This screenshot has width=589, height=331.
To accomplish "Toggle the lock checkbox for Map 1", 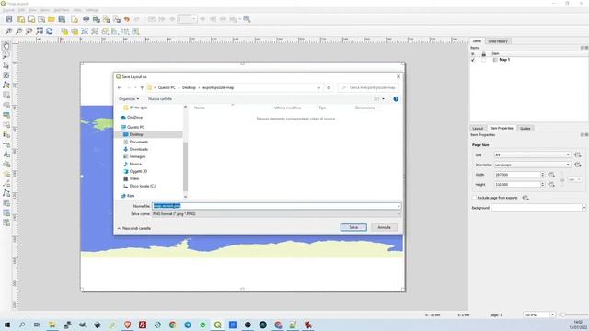I will [484, 60].
